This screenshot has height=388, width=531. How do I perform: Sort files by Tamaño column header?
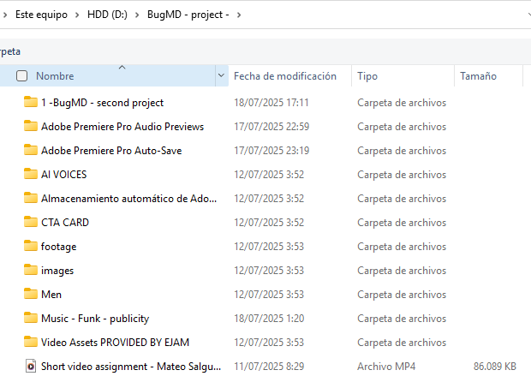pyautogui.click(x=478, y=76)
